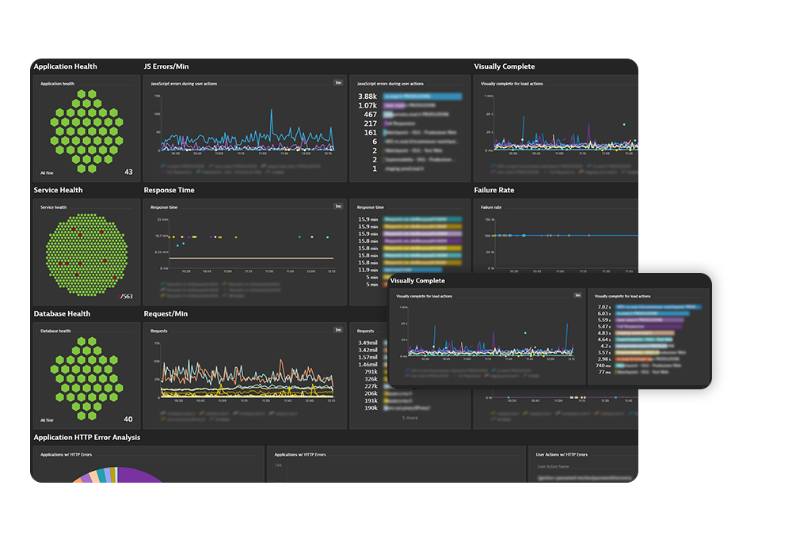Click the 1m badge on JavaScript errors chart
This screenshot has height=546, width=792.
click(x=337, y=82)
